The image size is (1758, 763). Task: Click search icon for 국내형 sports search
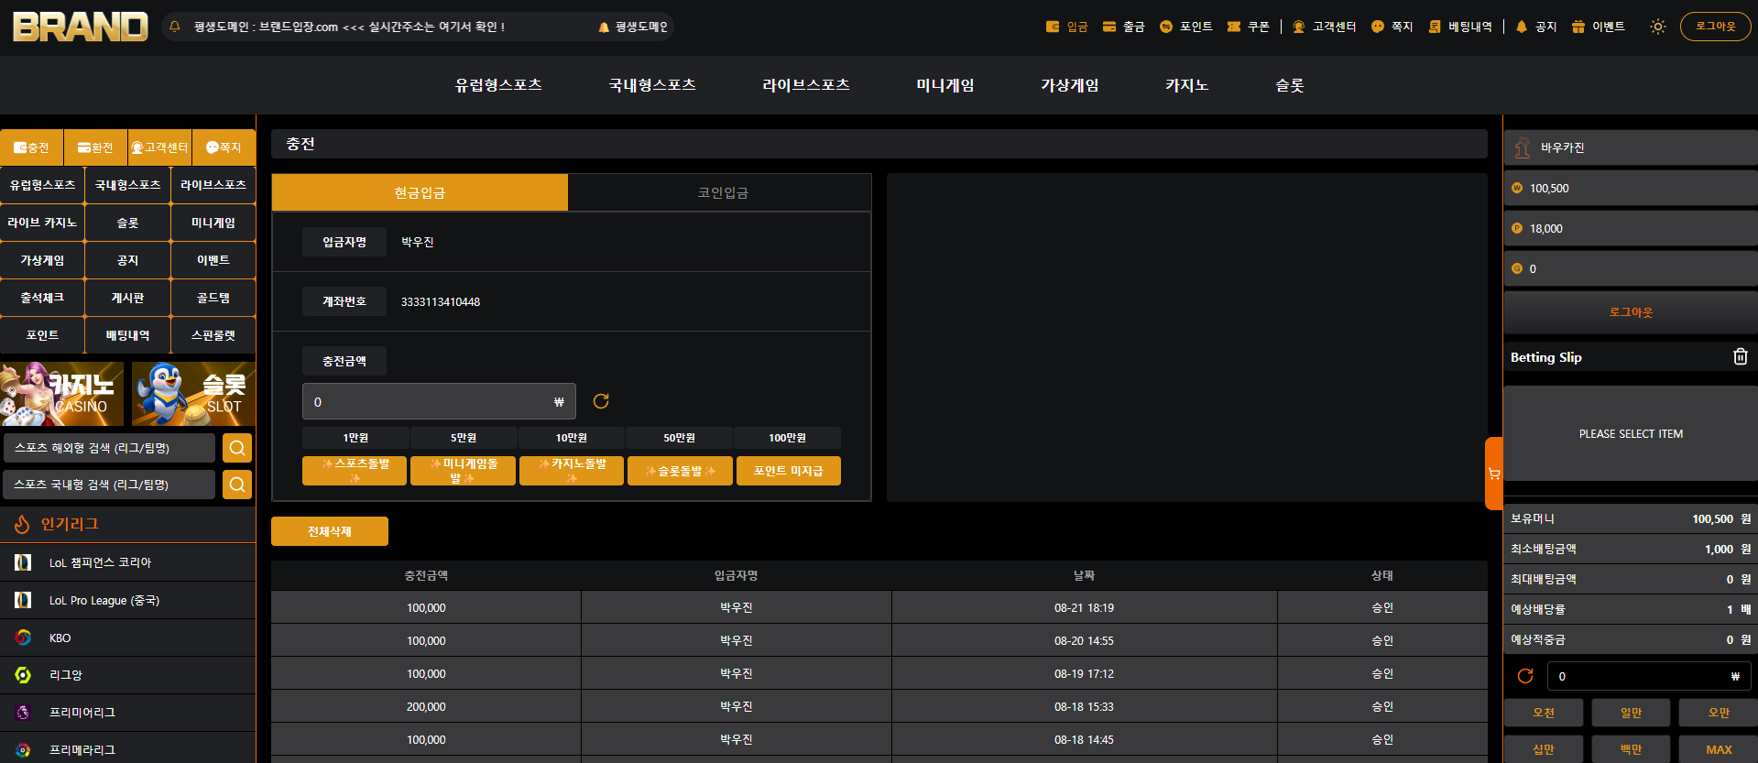237,485
